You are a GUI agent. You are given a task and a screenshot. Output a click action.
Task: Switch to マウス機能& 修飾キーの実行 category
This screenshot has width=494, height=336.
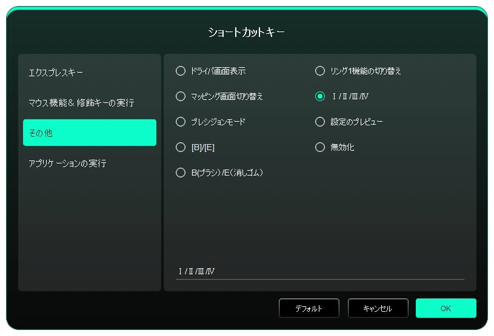pos(90,102)
